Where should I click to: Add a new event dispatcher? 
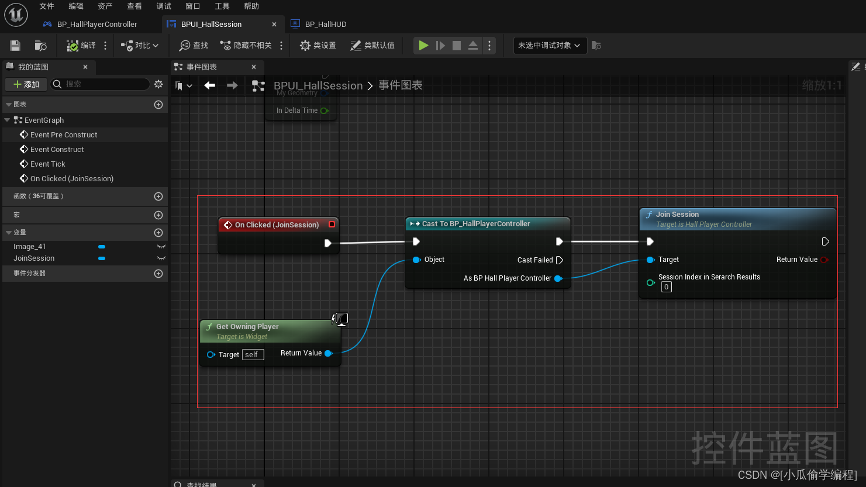(x=158, y=274)
